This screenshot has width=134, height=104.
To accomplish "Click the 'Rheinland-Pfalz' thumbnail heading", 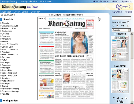I will pos(120,100).
